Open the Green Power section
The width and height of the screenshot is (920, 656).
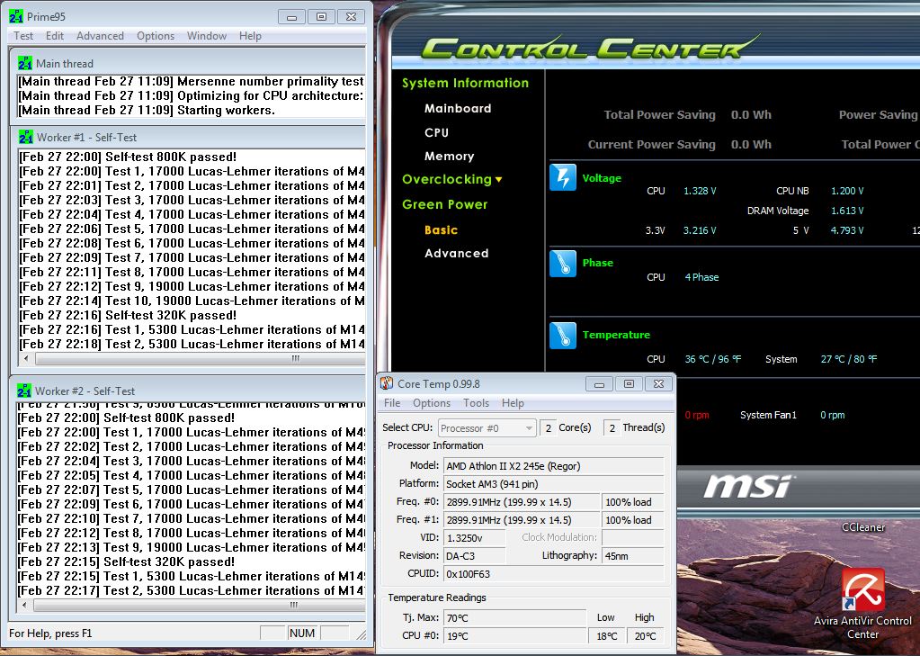point(445,204)
